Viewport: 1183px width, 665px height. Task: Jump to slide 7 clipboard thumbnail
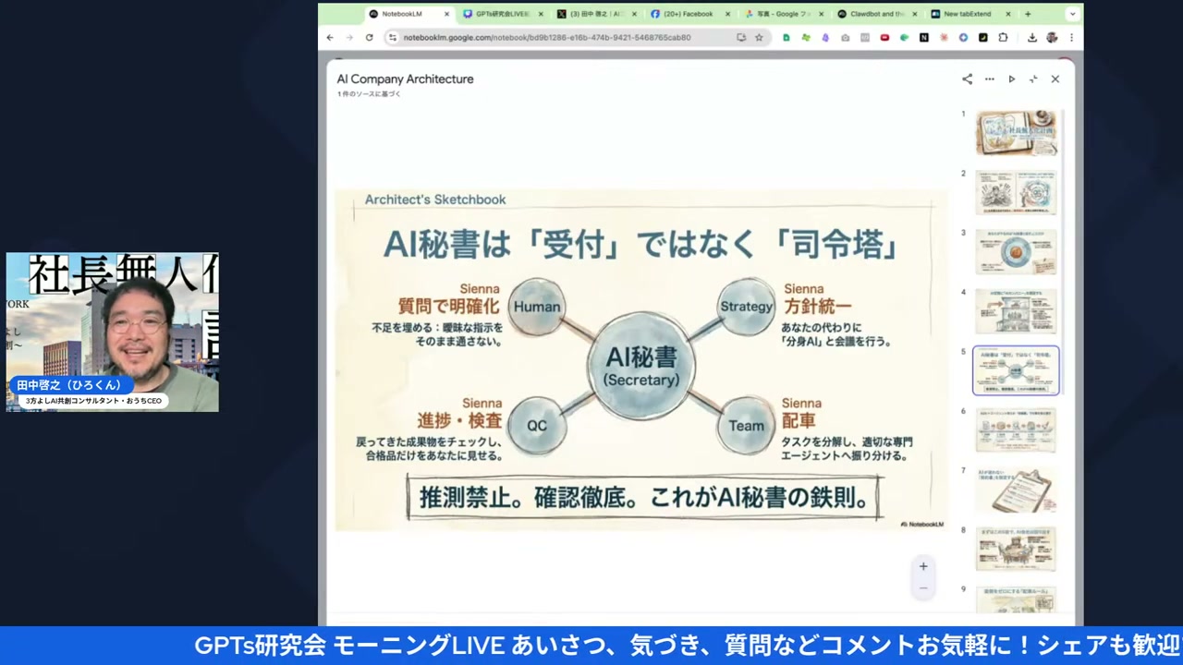[x=1016, y=490]
